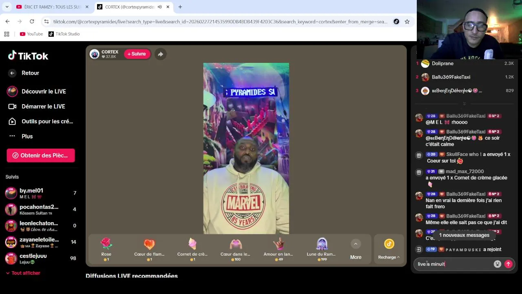Viewport: 522px width, 294px height.
Task: Click Obtenir des Pièces button
Action: coord(41,156)
